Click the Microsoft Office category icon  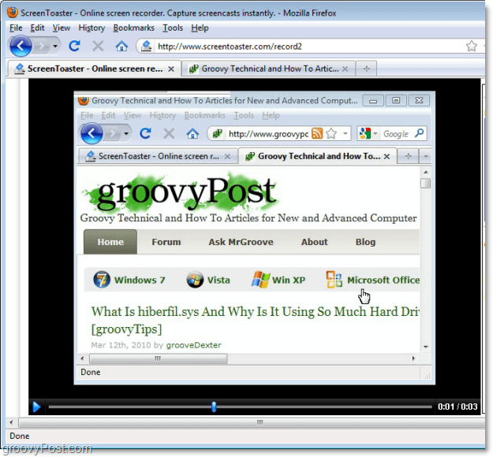tap(334, 280)
